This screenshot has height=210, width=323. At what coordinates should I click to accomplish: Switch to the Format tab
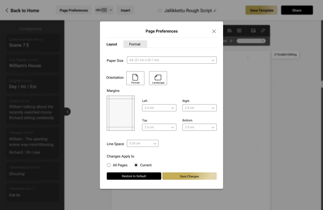(x=135, y=44)
